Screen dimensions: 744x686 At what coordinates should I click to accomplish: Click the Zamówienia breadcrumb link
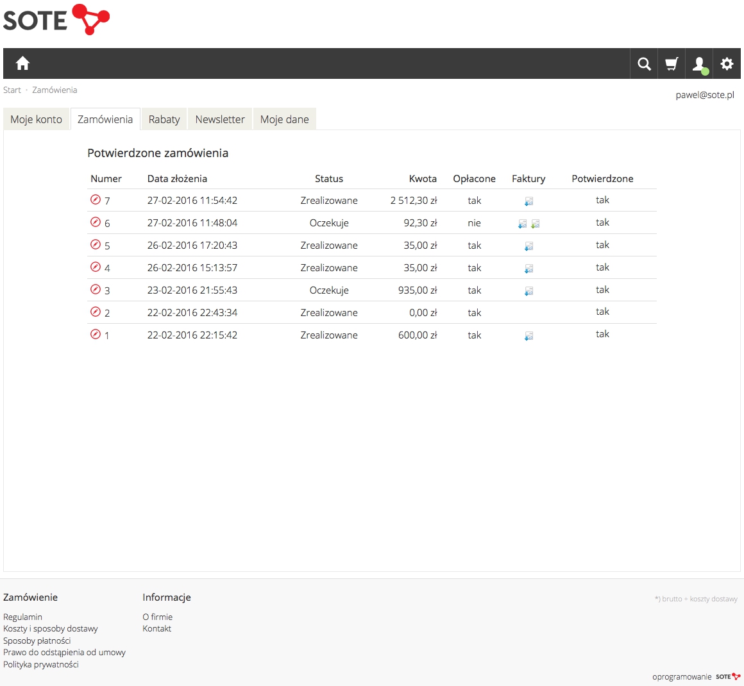click(x=55, y=90)
